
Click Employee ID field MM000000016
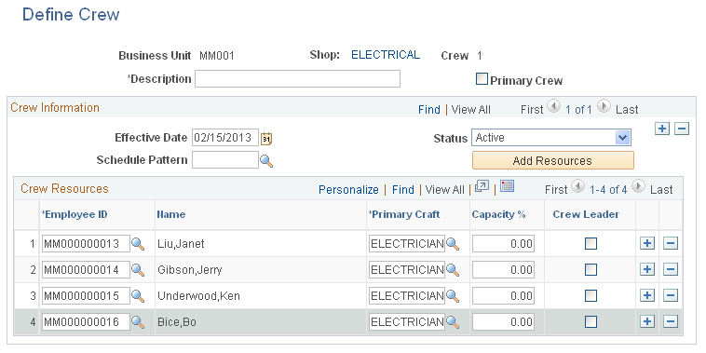[86, 322]
